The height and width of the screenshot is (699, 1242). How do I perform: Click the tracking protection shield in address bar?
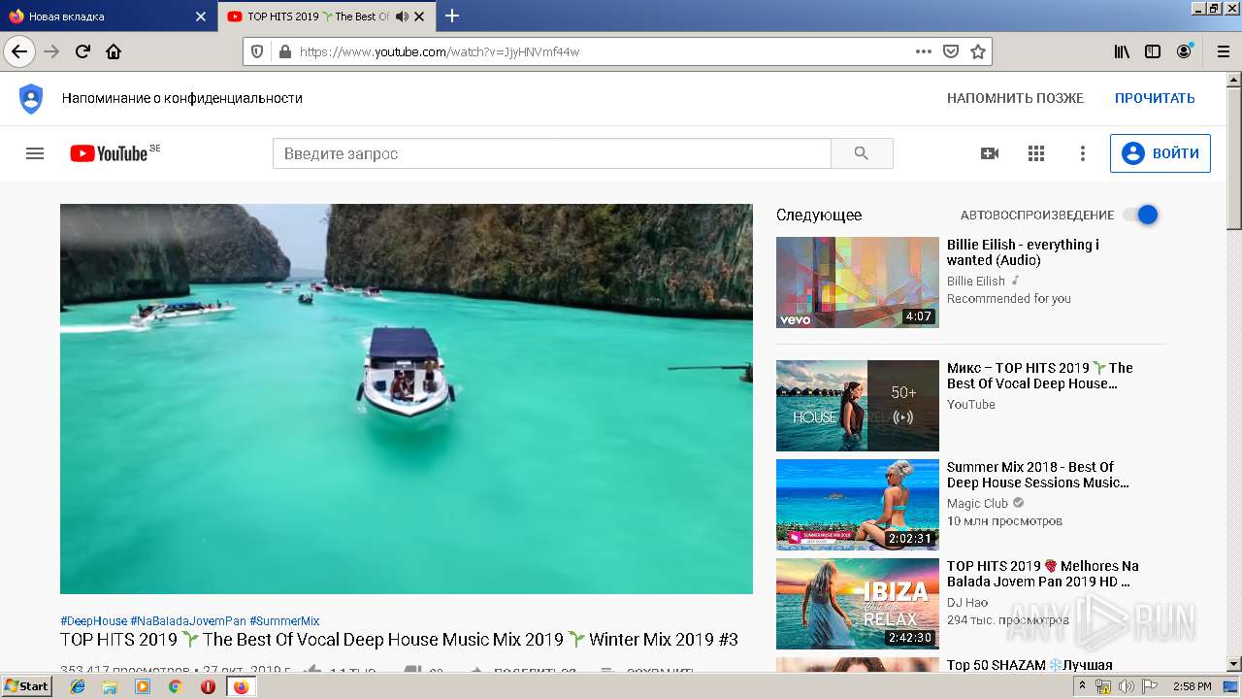point(257,51)
